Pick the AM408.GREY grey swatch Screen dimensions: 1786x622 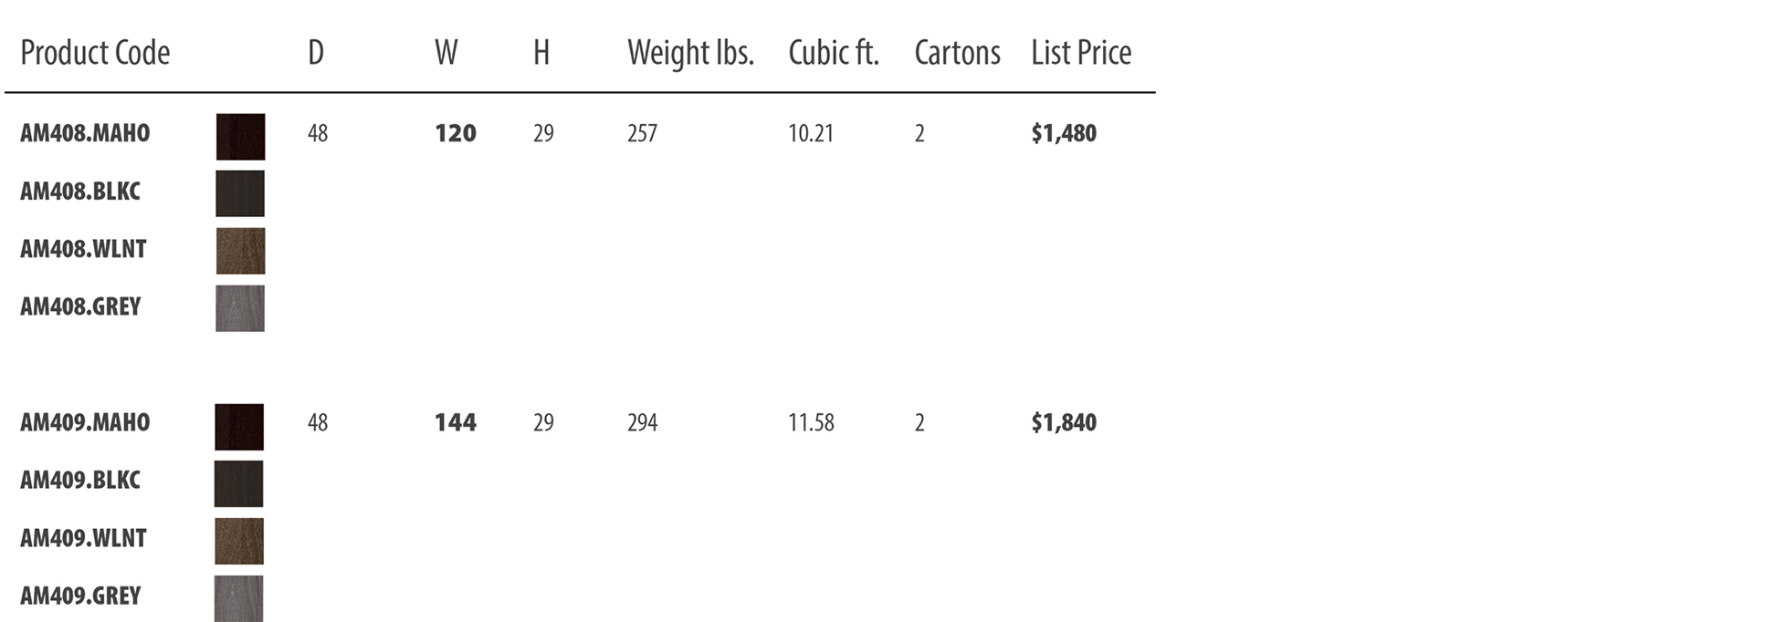click(x=240, y=308)
